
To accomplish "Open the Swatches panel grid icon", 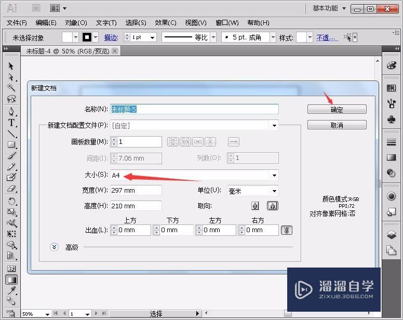I will pyautogui.click(x=391, y=88).
